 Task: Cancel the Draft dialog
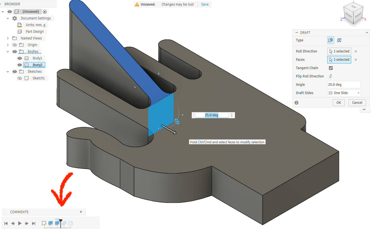coord(357,102)
